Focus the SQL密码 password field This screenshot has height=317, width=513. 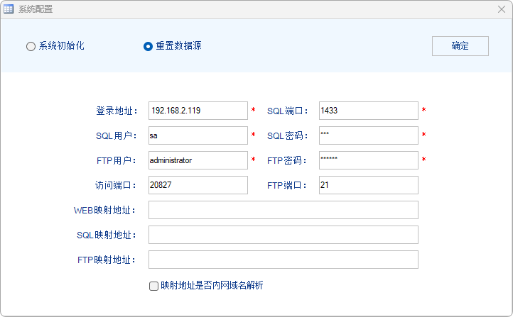pyautogui.click(x=368, y=135)
